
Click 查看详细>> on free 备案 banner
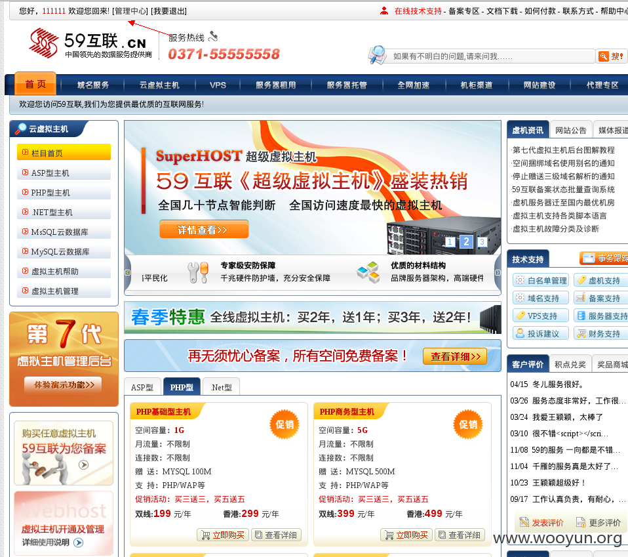(455, 356)
